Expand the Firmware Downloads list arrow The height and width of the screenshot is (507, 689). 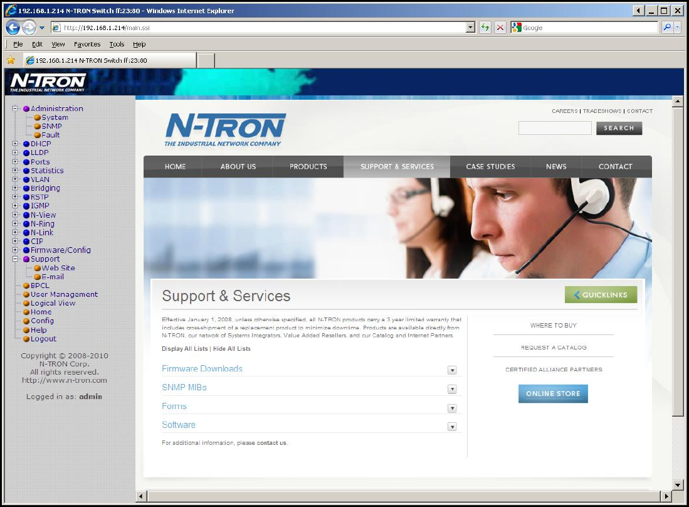(452, 370)
